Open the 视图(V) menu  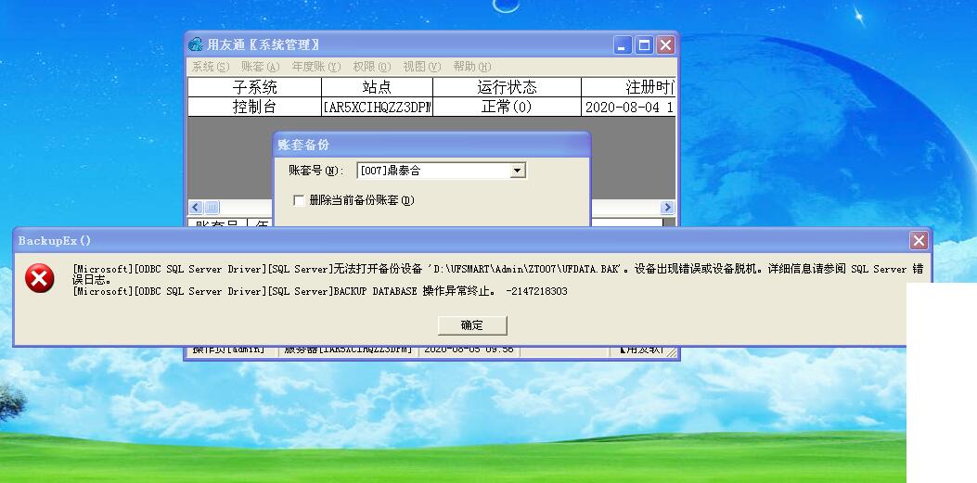pyautogui.click(x=421, y=67)
